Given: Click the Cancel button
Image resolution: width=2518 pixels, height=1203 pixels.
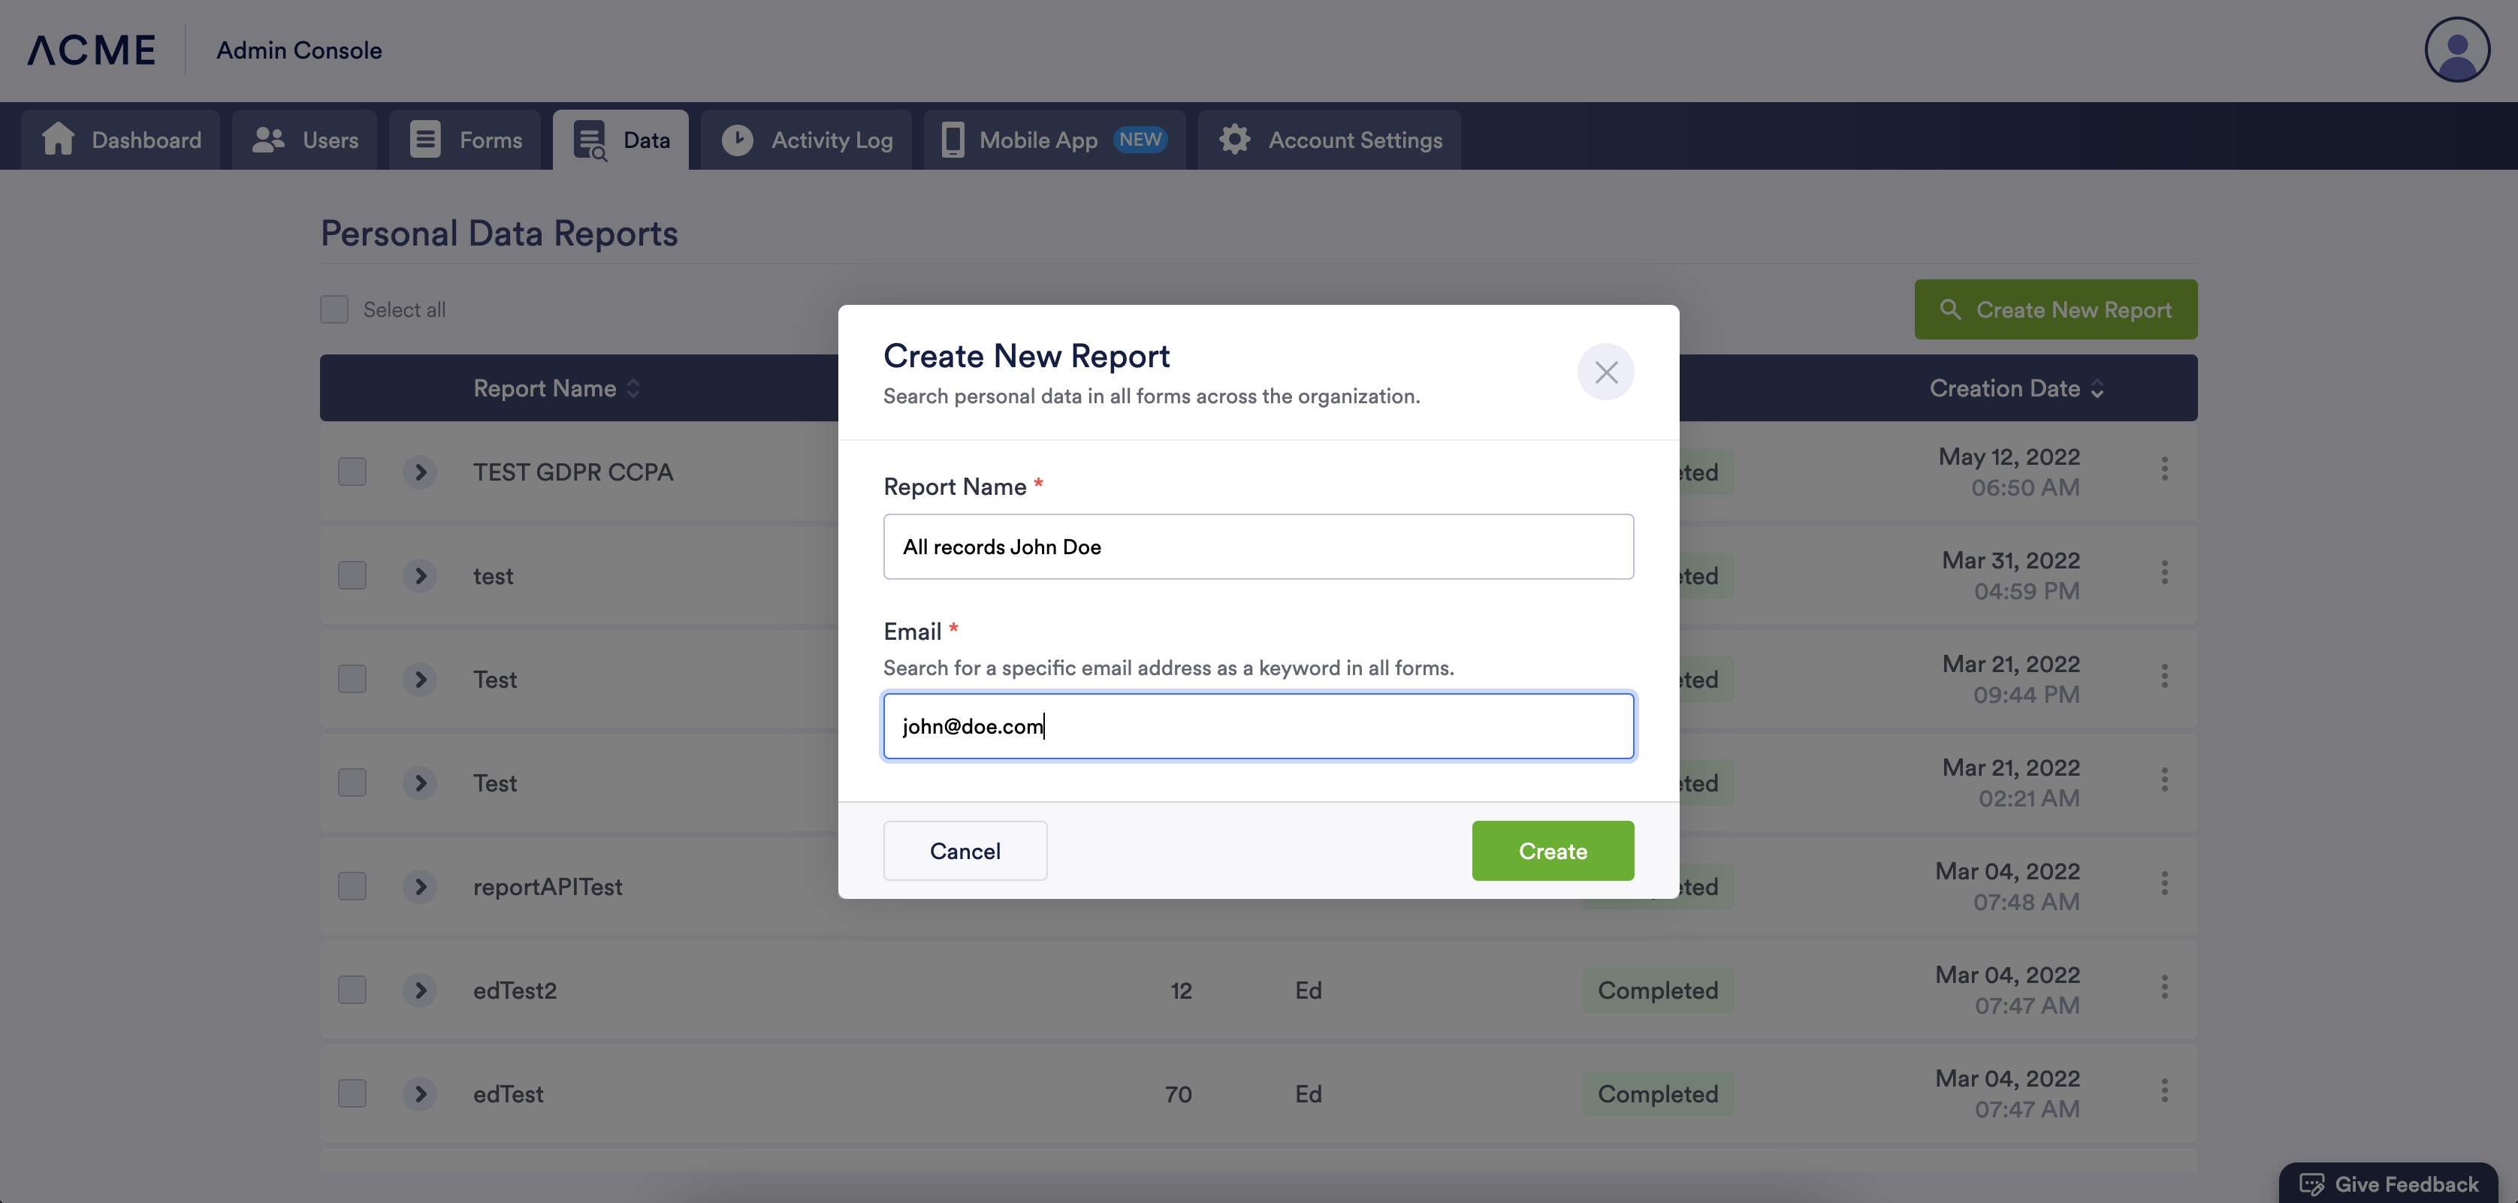Looking at the screenshot, I should 965,852.
